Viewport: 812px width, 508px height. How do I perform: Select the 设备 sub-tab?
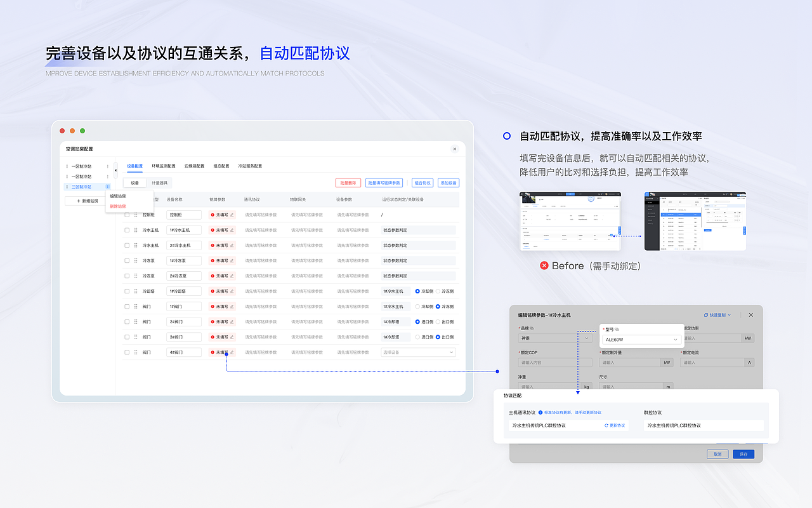click(135, 183)
